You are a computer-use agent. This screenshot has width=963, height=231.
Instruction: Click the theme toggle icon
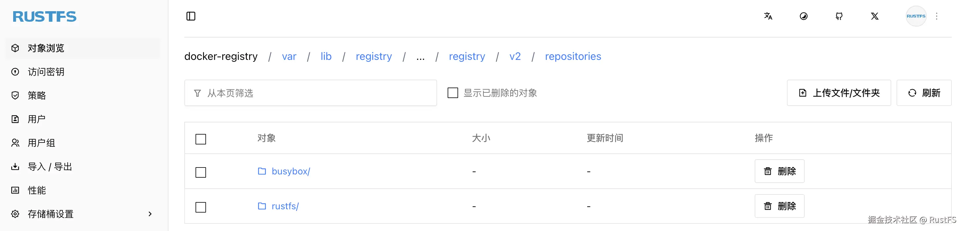pos(804,16)
